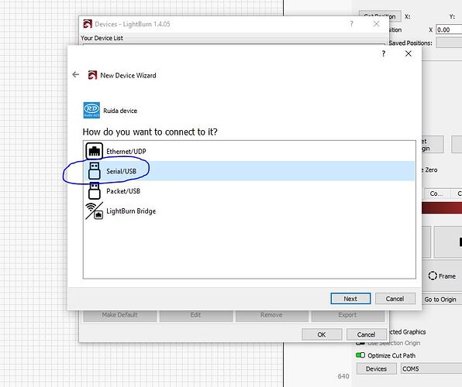
Task: Click Next in the wizard
Action: [350, 299]
